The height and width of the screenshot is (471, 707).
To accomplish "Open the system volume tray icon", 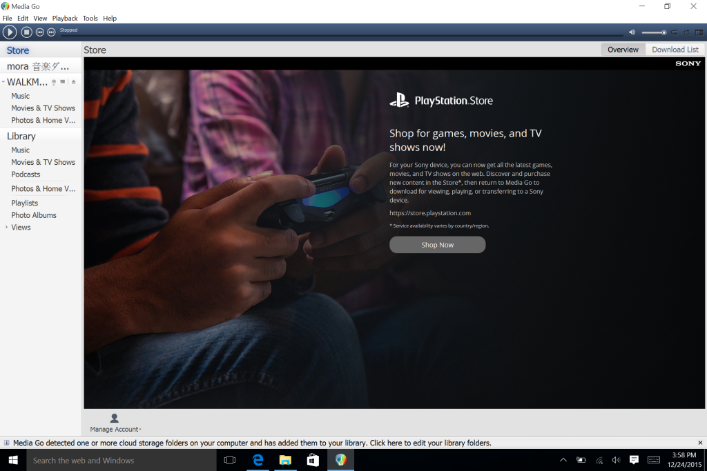I will pyautogui.click(x=616, y=460).
